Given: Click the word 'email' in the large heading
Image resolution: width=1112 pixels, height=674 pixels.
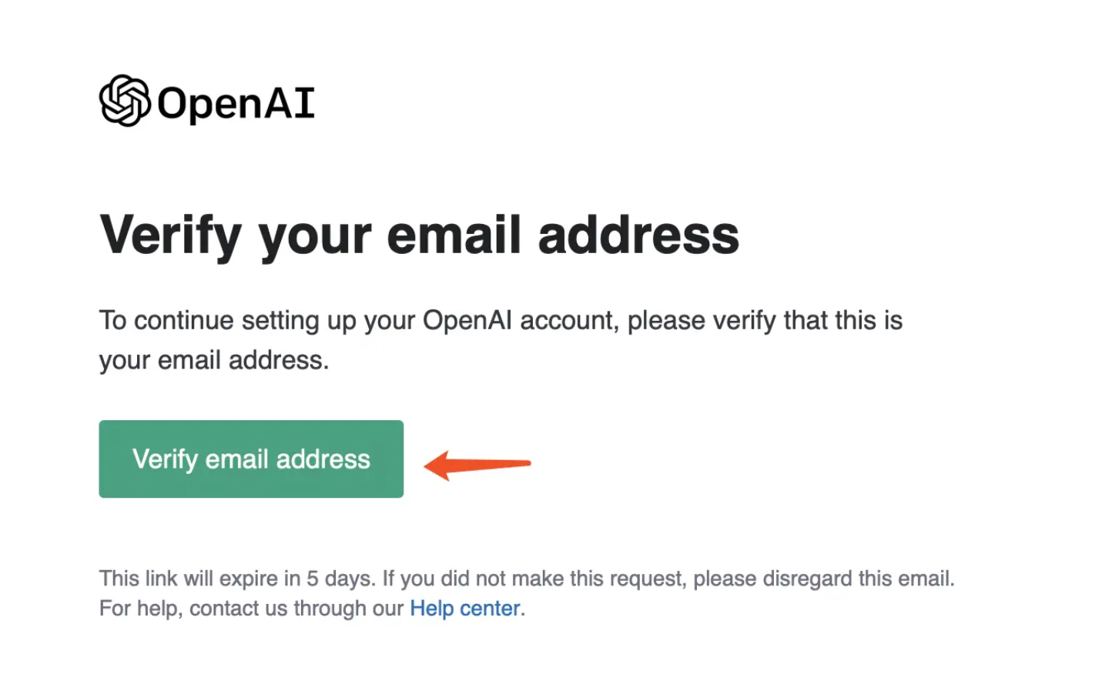Looking at the screenshot, I should 454,235.
